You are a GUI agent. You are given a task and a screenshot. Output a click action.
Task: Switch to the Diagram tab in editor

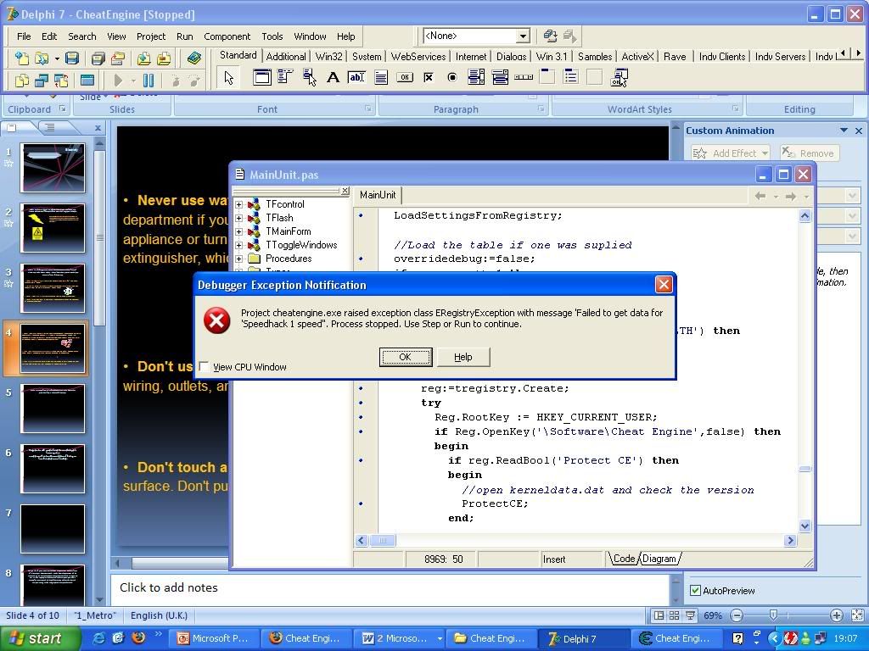659,559
